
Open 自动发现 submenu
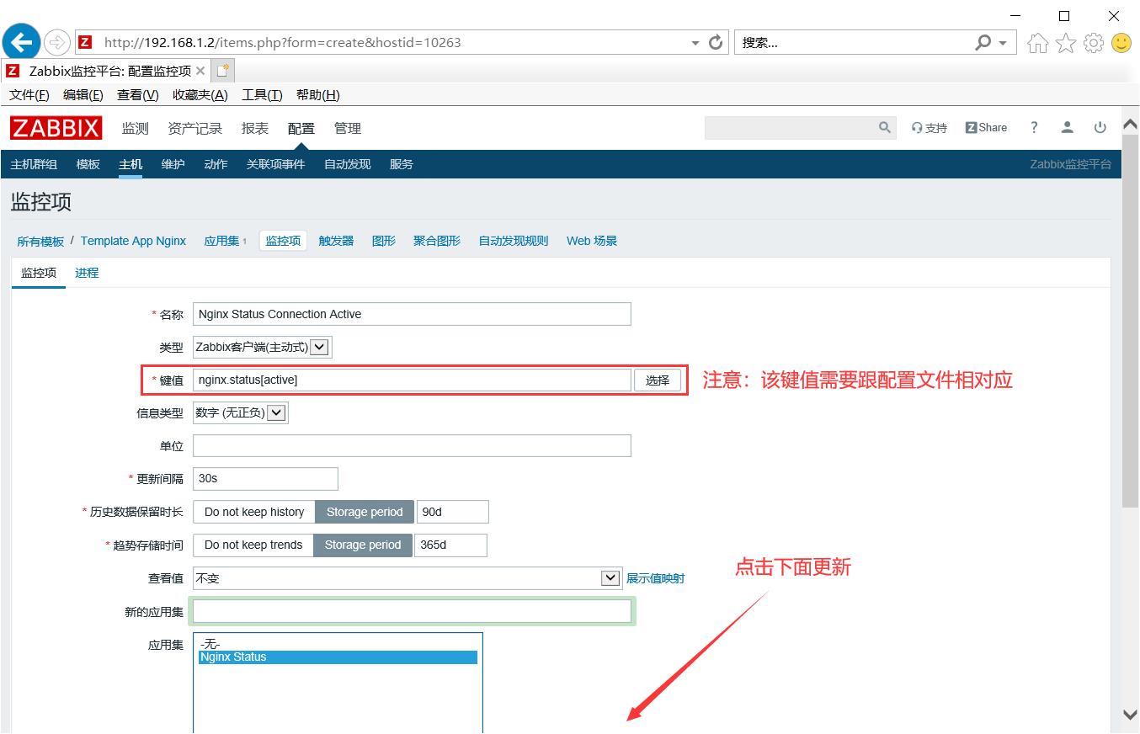point(347,164)
